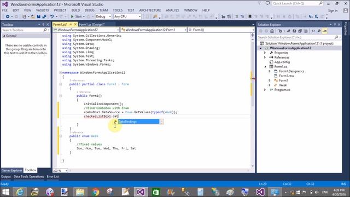Image resolution: width=350 pixels, height=197 pixels.
Task: Toggle Show All Files in Solution Explorer
Action: click(306, 31)
